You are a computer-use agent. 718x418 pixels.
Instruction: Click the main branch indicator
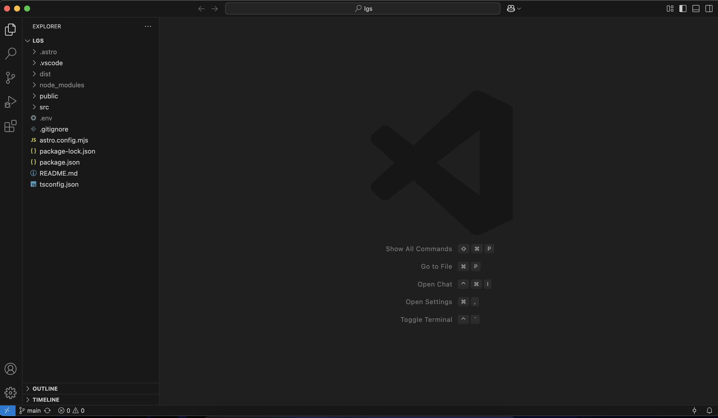30,410
